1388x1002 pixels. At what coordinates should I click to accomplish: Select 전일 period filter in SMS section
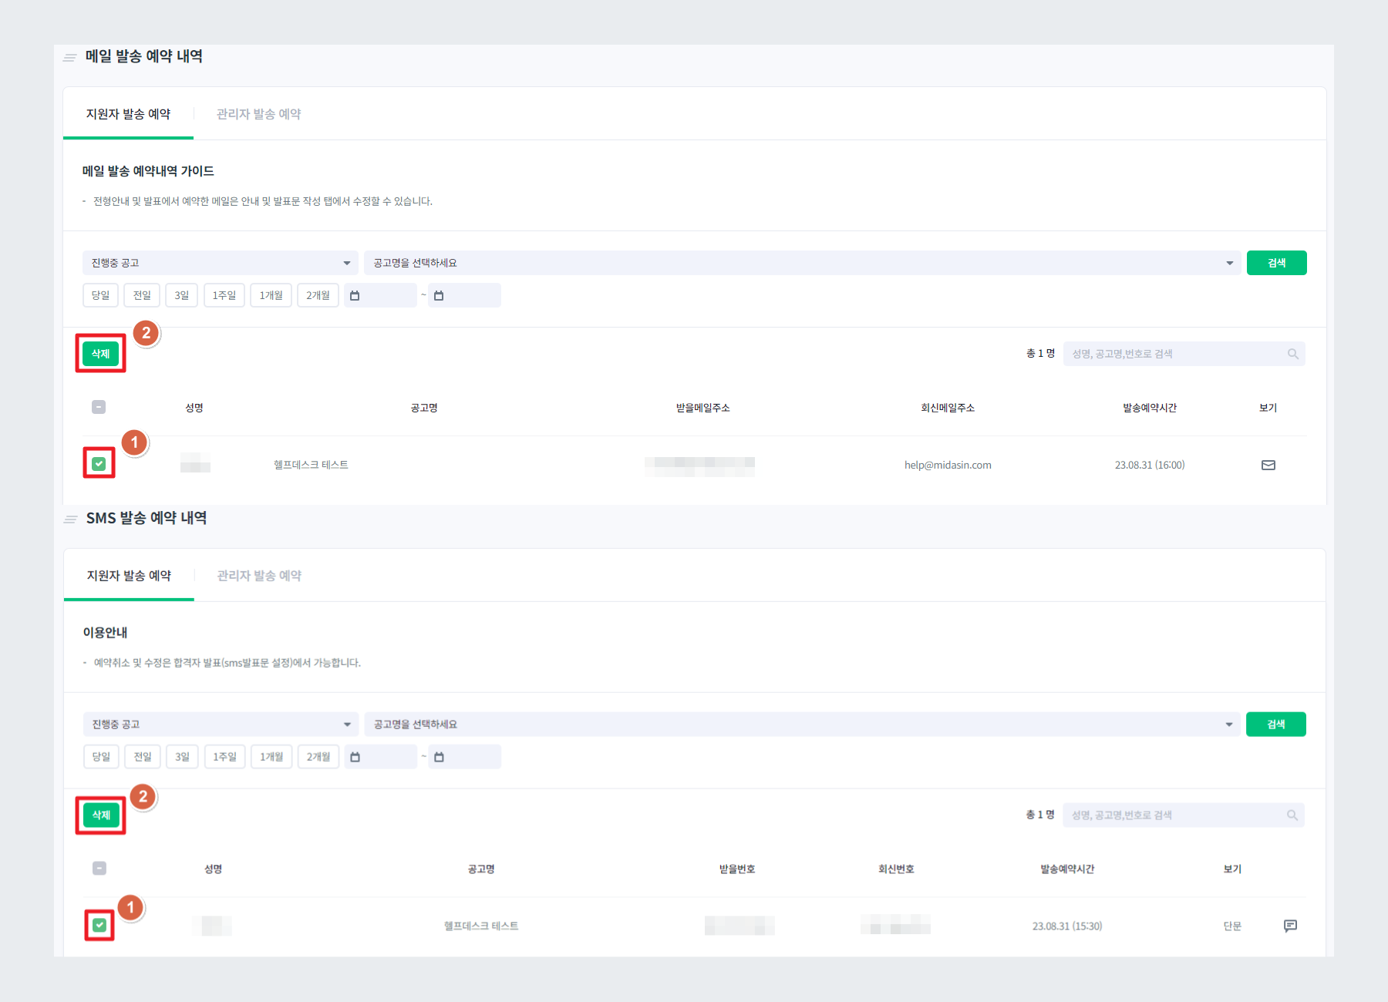tap(143, 757)
